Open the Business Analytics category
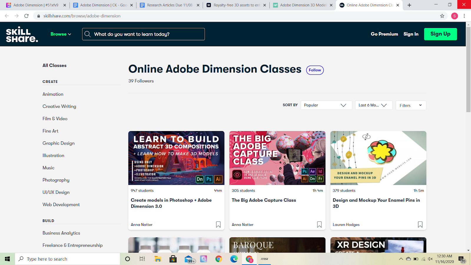471x265 pixels. (61, 233)
